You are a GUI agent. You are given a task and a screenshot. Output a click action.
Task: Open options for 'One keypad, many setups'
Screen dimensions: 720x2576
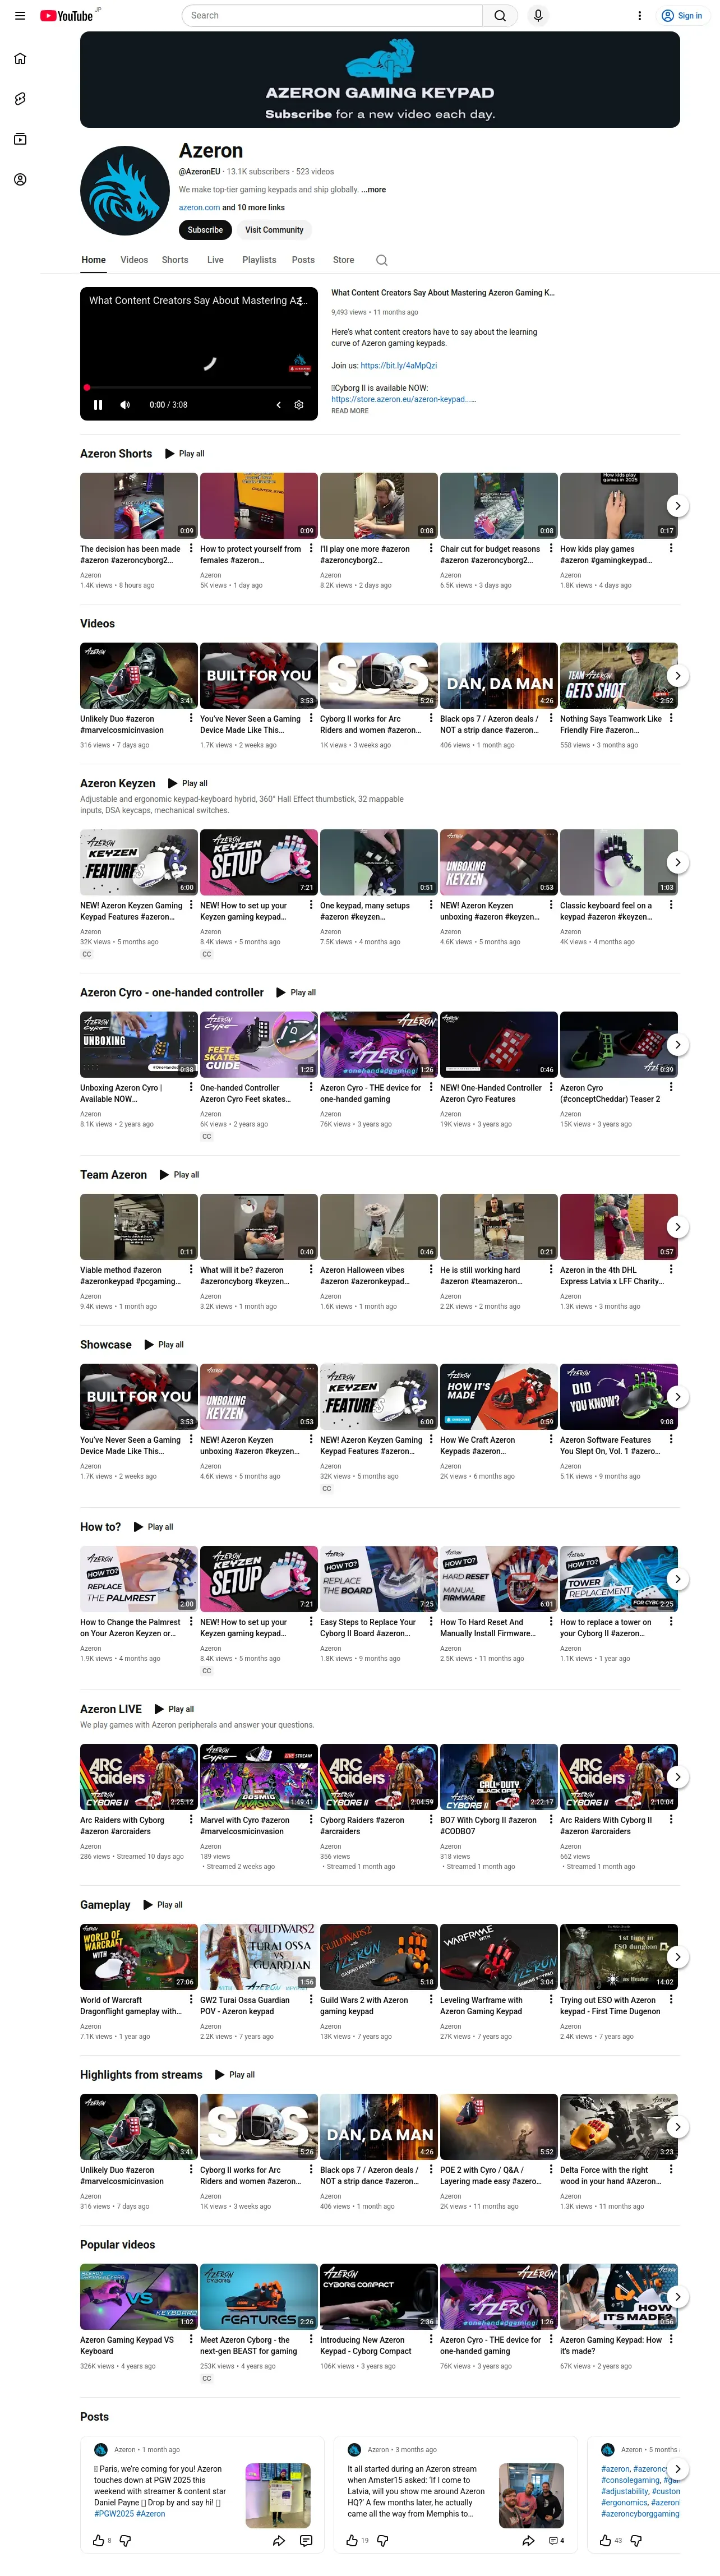click(431, 905)
